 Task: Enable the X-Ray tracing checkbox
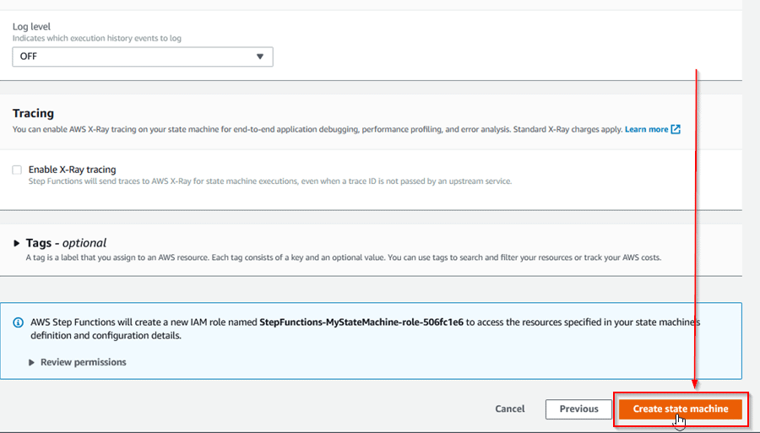pyautogui.click(x=17, y=170)
